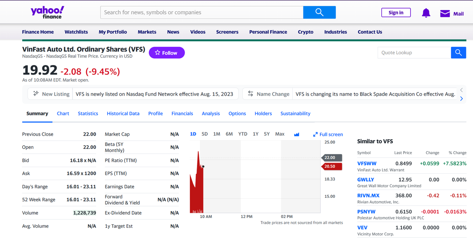Image resolution: width=473 pixels, height=238 pixels.
Task: Focus the Quote Lookup input
Action: [x=414, y=52]
